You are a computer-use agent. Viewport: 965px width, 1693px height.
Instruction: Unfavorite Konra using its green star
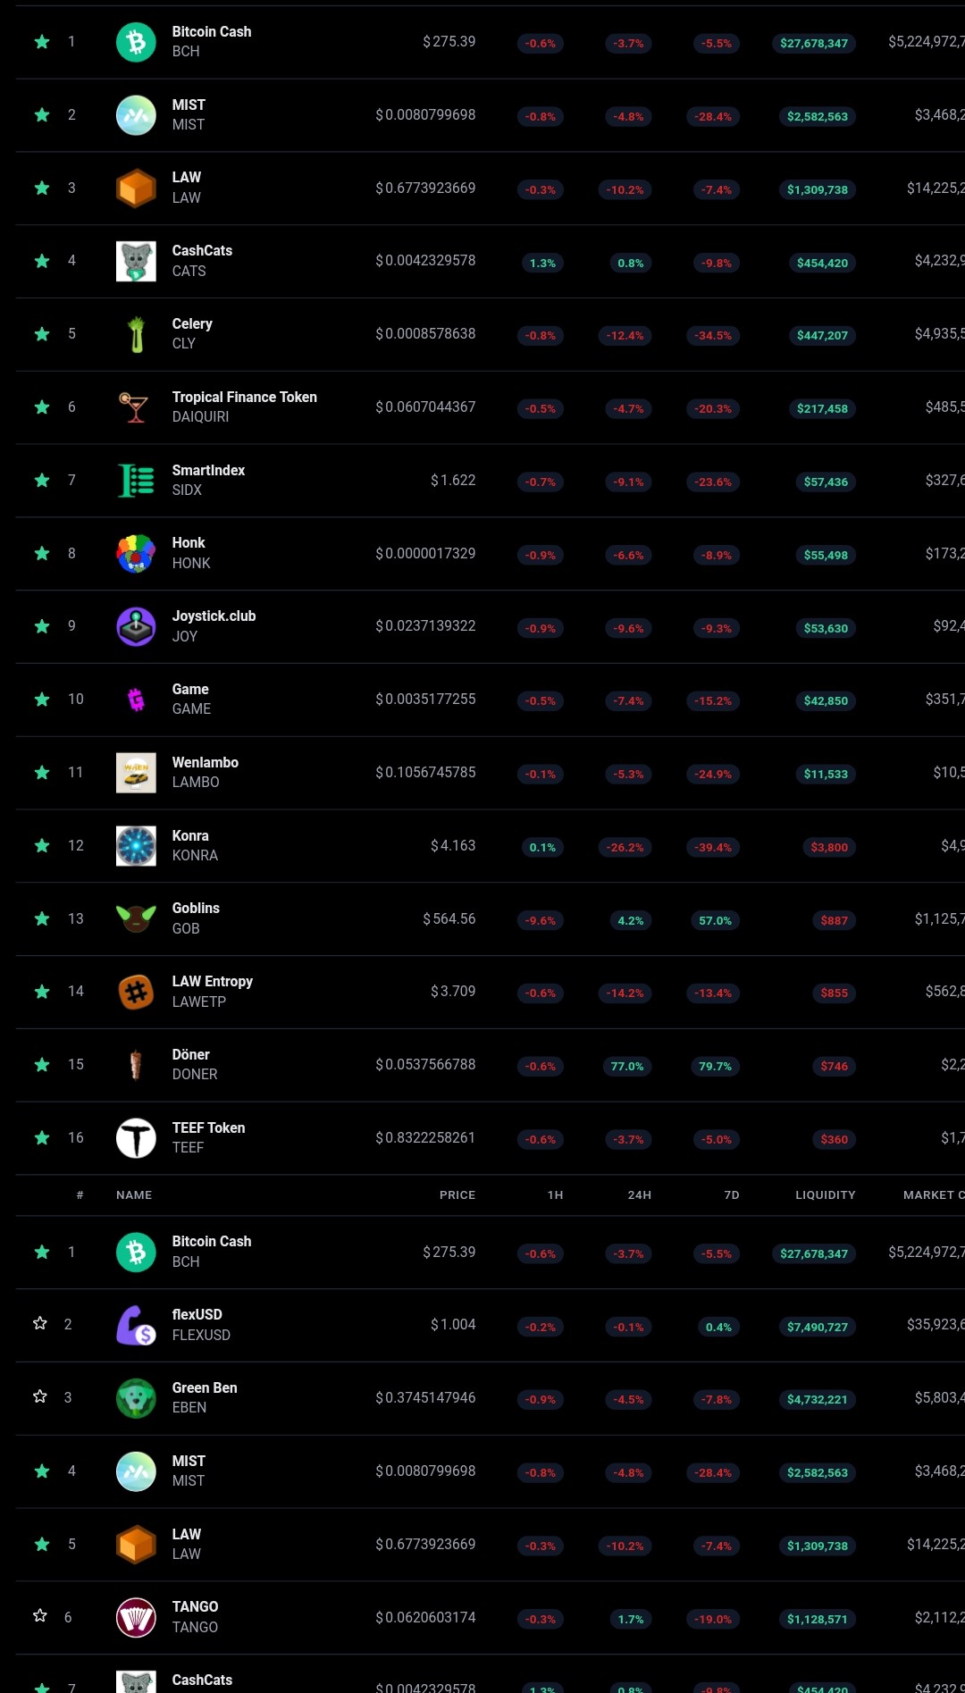(x=42, y=845)
